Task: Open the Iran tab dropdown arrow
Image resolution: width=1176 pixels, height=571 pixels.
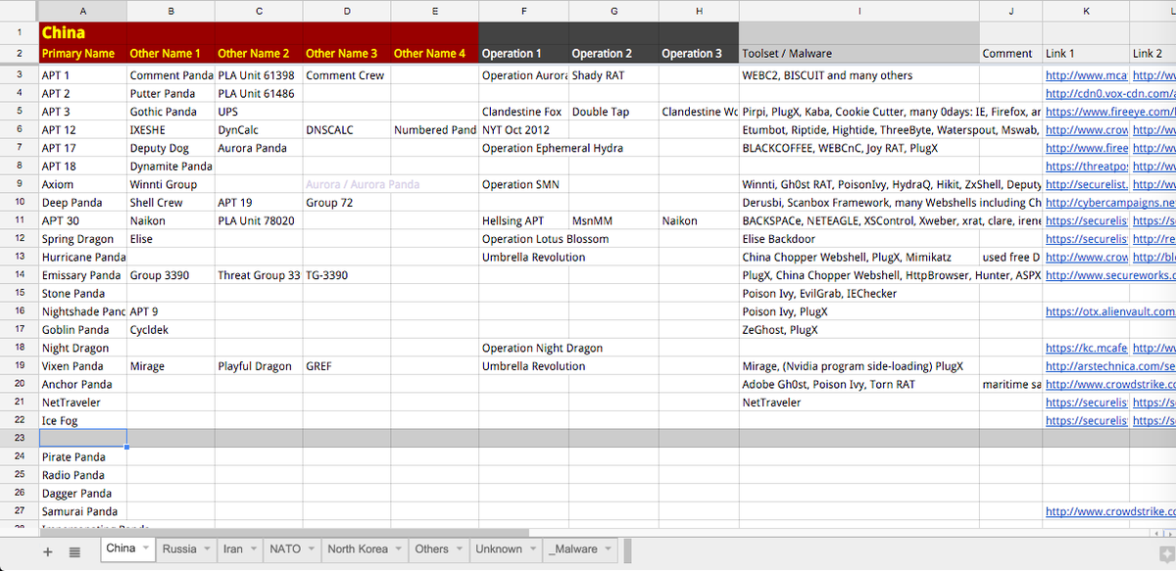Action: point(254,549)
